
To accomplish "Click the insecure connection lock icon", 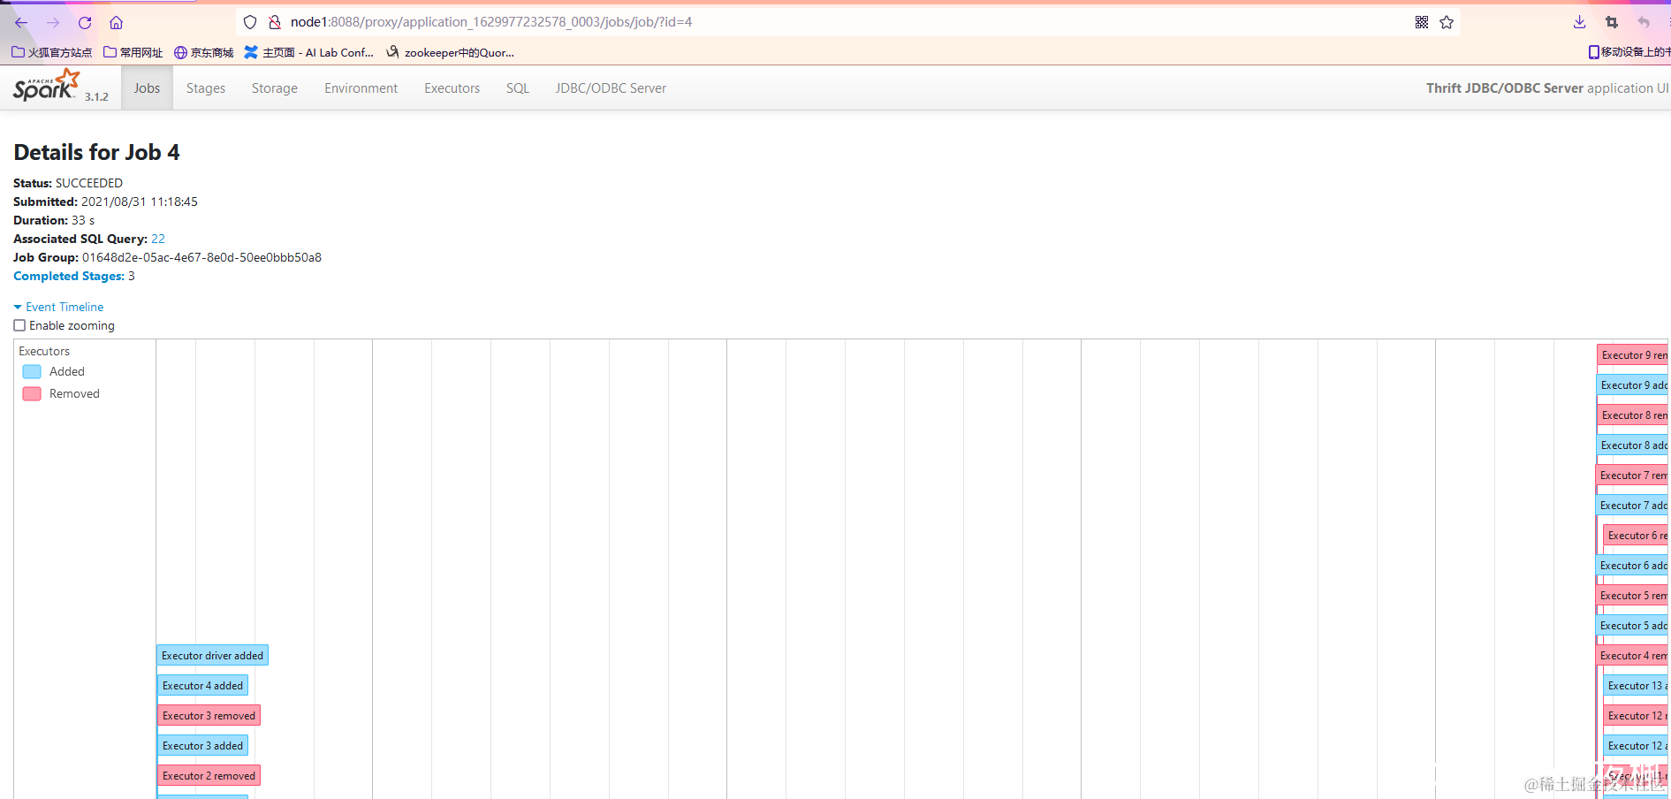I will 275,22.
